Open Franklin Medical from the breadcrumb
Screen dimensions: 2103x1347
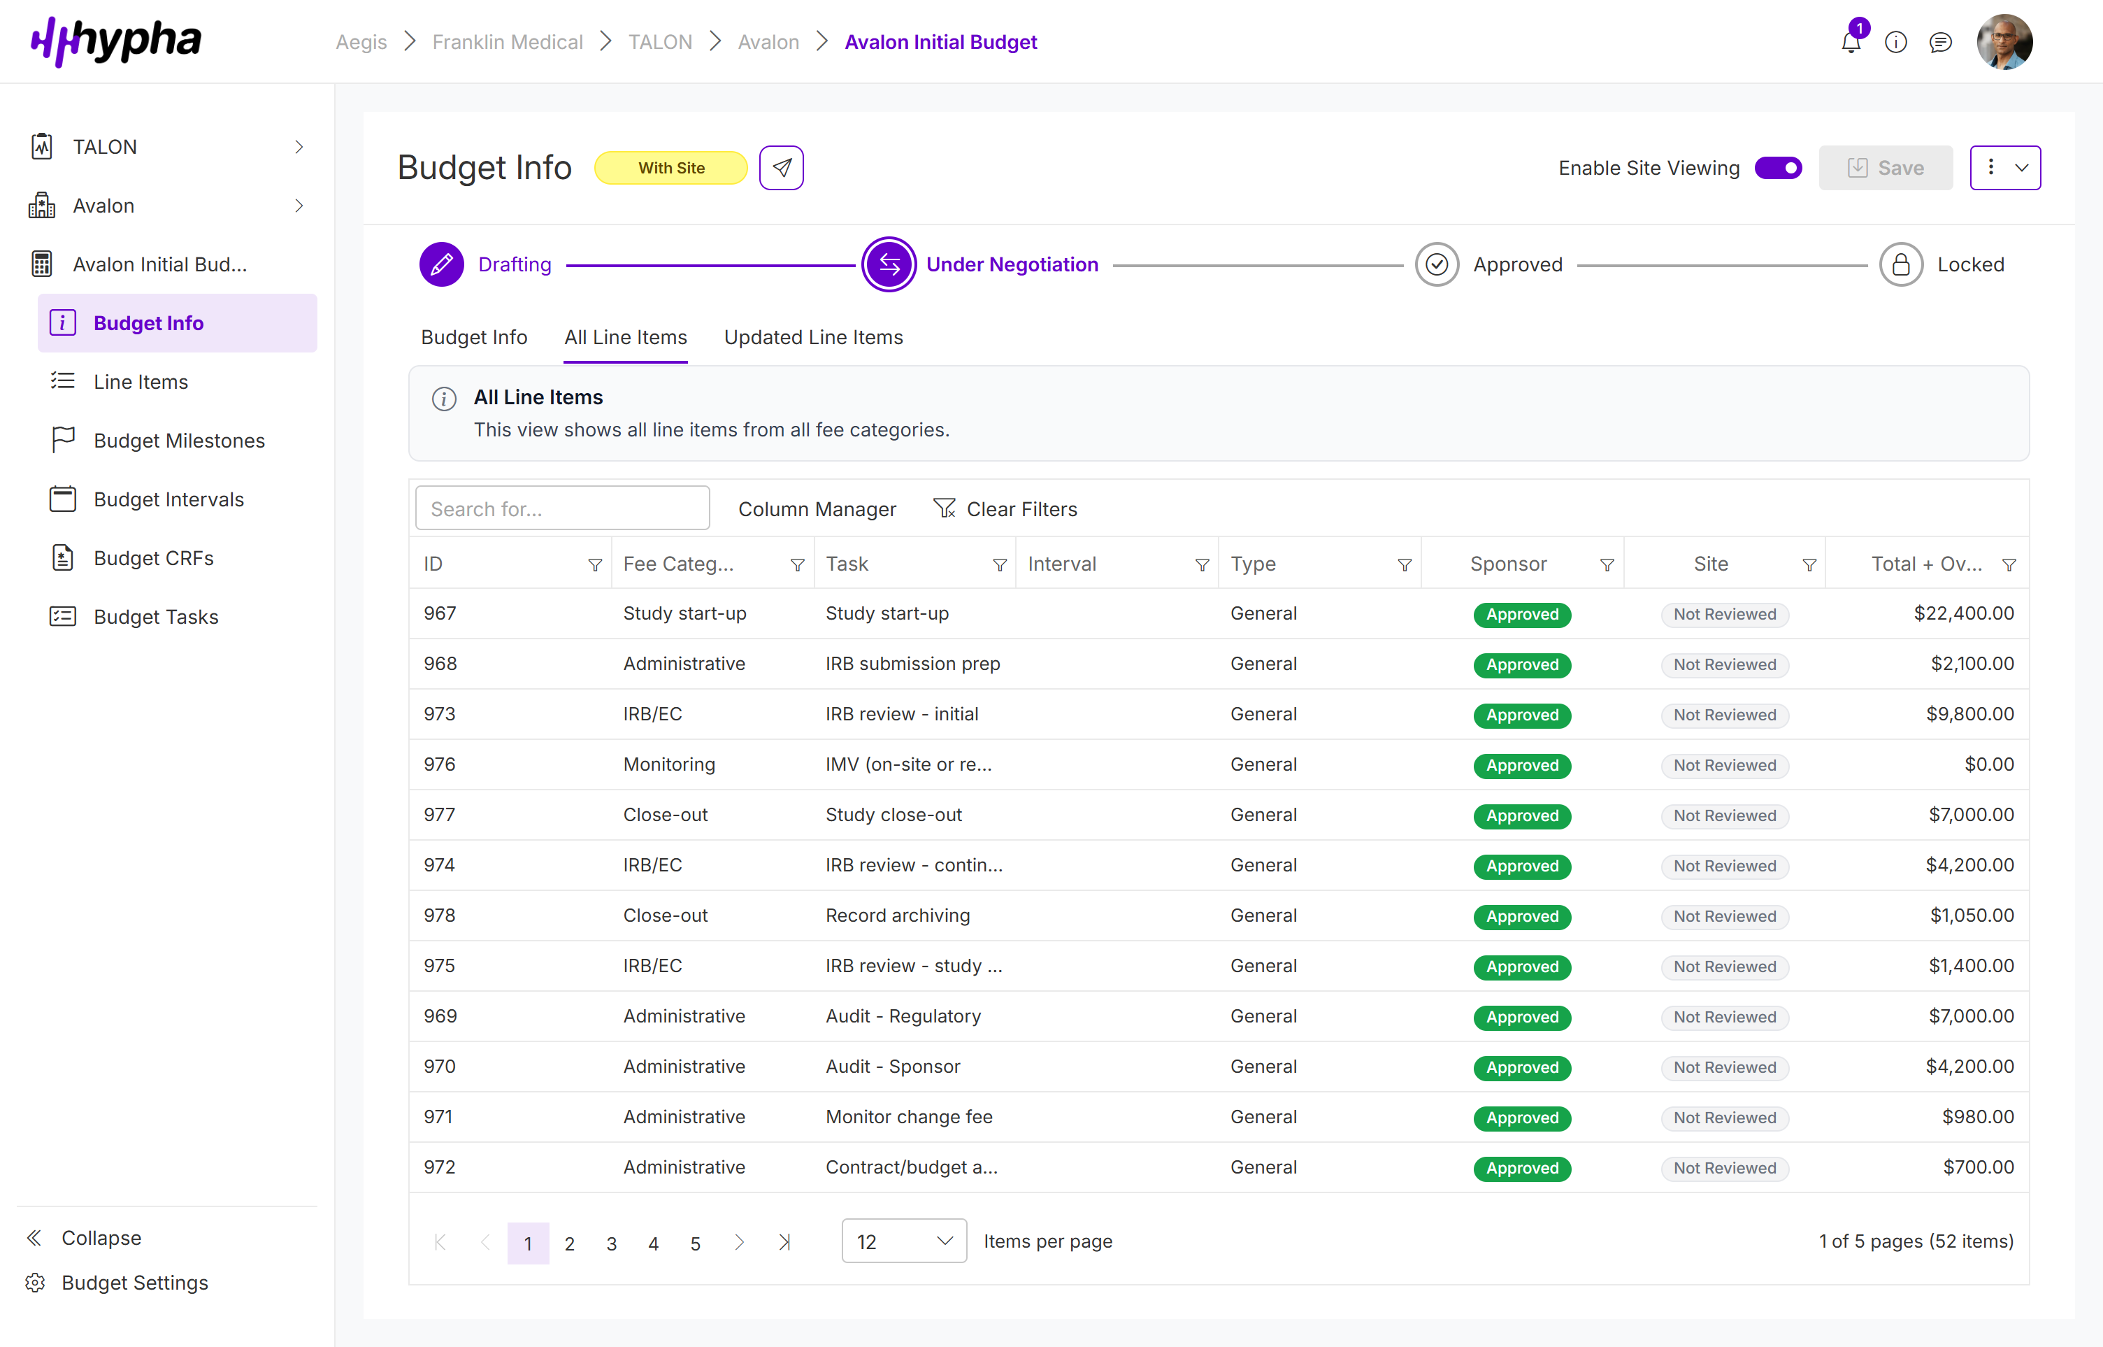[507, 41]
